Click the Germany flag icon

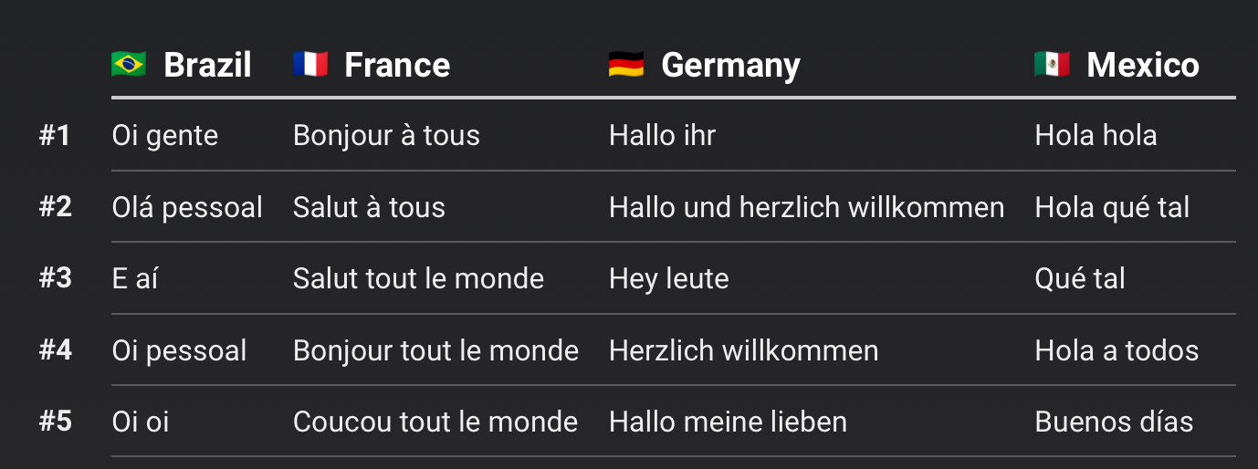(x=626, y=65)
